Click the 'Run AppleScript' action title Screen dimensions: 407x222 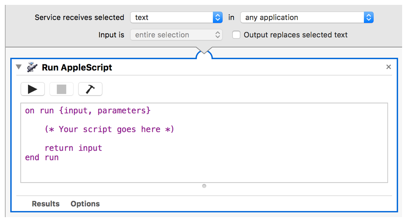(77, 68)
